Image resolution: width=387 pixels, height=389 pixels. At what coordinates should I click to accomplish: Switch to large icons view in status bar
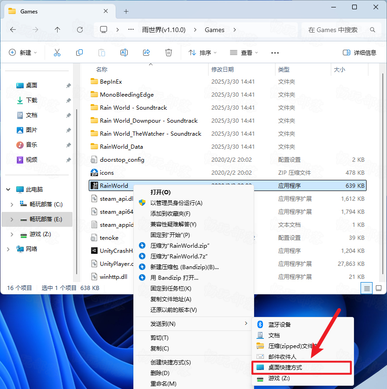point(379,288)
